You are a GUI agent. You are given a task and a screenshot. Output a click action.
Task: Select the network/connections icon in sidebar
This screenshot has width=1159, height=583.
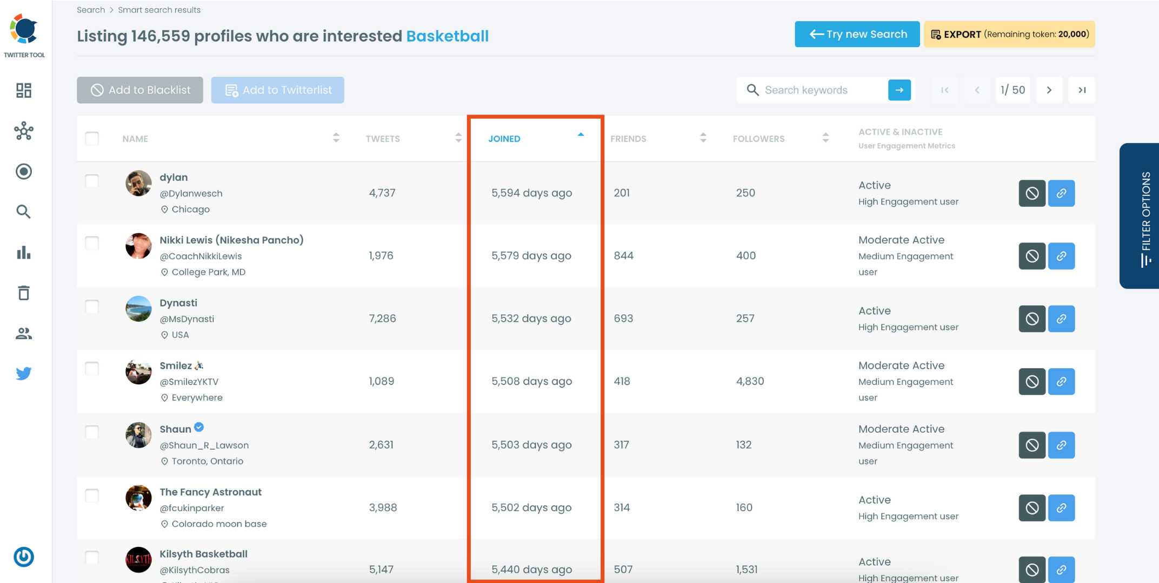[24, 131]
